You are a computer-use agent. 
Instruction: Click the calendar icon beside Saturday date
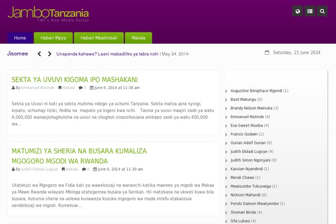point(267,53)
